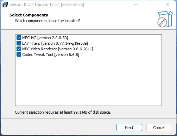This screenshot has width=177, height=136.
Task: Click the Select Components heading
Action: tap(29, 15)
